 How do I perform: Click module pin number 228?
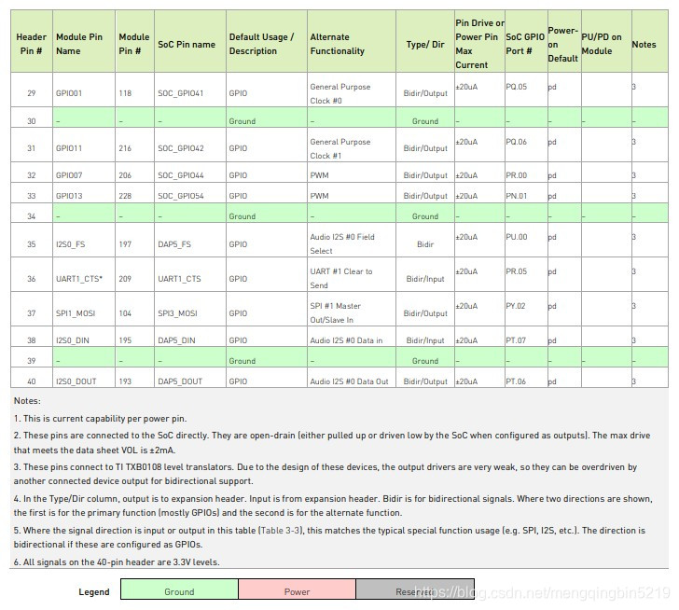point(125,196)
